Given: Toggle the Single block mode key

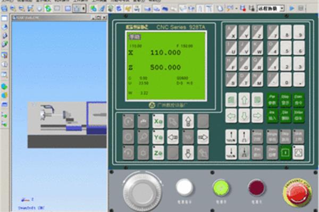Looking at the screenshot, I should point(272,136).
